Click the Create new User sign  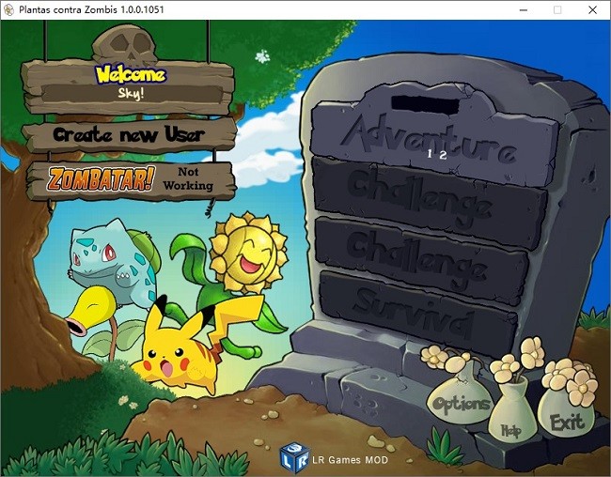click(x=129, y=134)
